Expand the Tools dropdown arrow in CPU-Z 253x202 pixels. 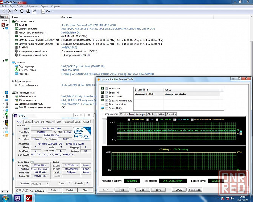60,190
